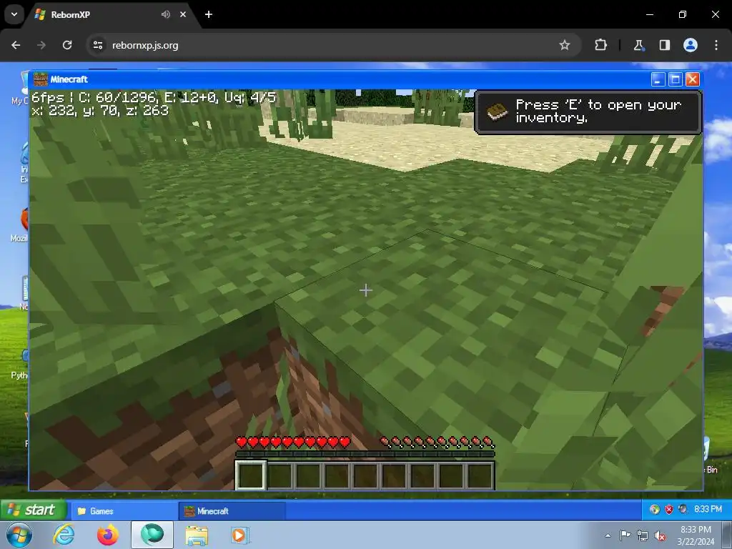
Task: Click the Windows clock 3/22/2024
Action: pos(696,535)
